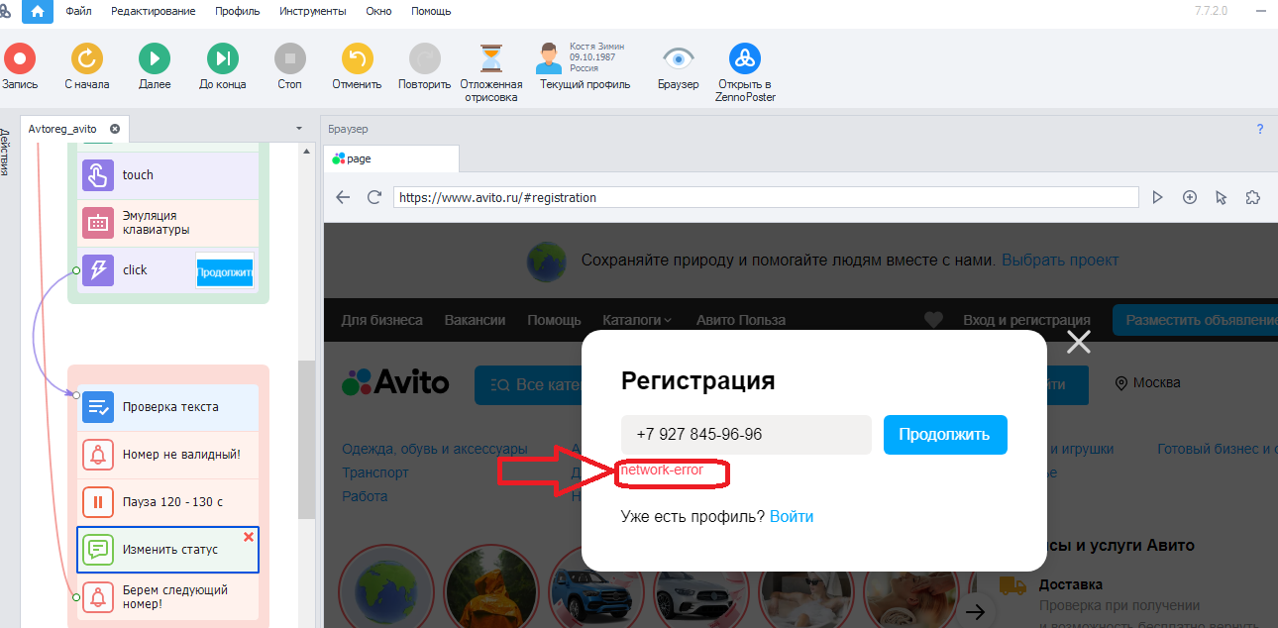Open the Авито Польза link
Viewport: 1278px width, 628px height.
click(741, 320)
